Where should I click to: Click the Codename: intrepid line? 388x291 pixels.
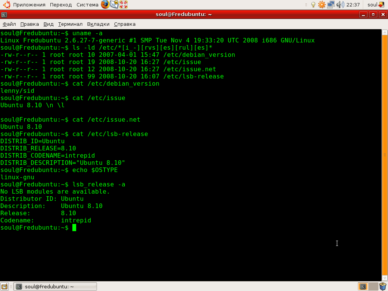coord(46,220)
